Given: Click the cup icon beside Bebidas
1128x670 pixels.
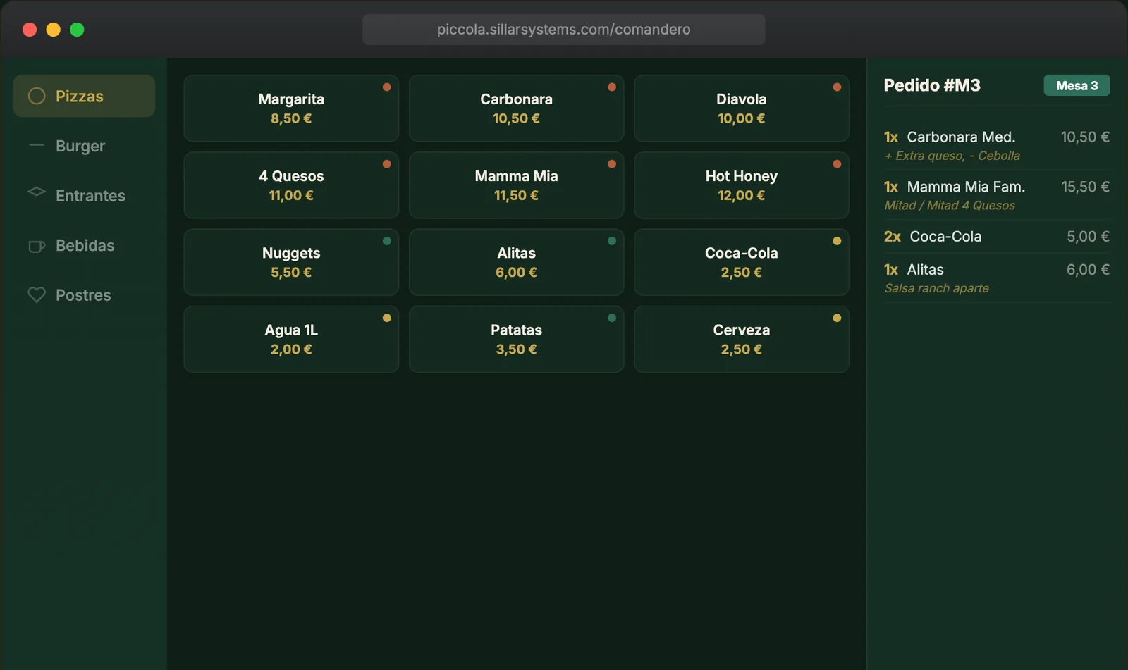Looking at the screenshot, I should tap(37, 246).
